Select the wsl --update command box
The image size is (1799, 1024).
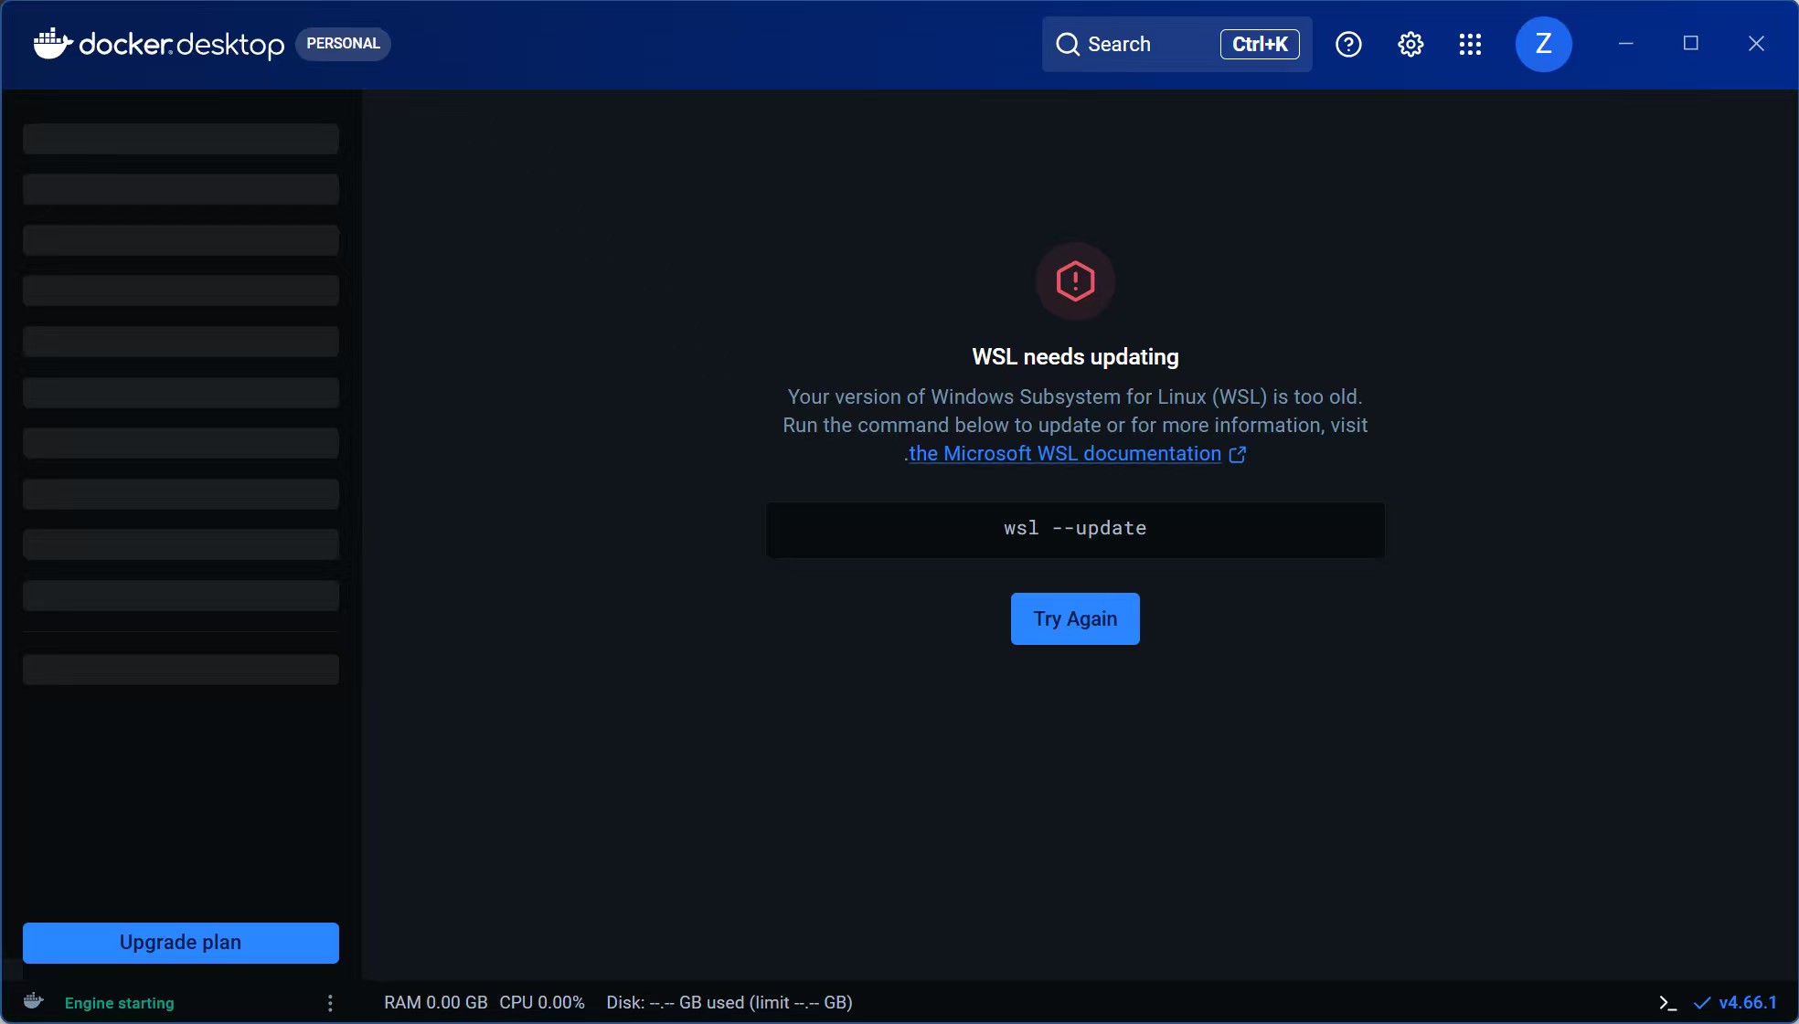click(x=1075, y=529)
